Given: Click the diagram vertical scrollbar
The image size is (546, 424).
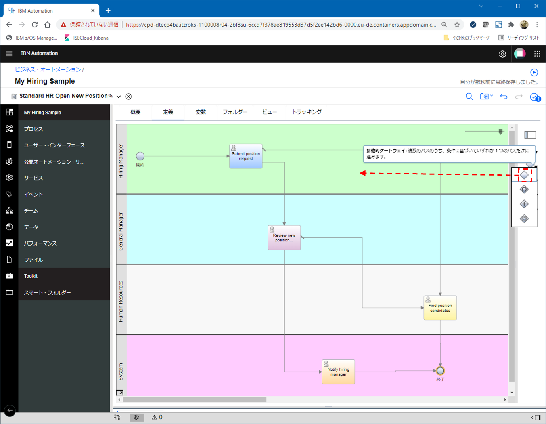Looking at the screenshot, I should coord(512,256).
